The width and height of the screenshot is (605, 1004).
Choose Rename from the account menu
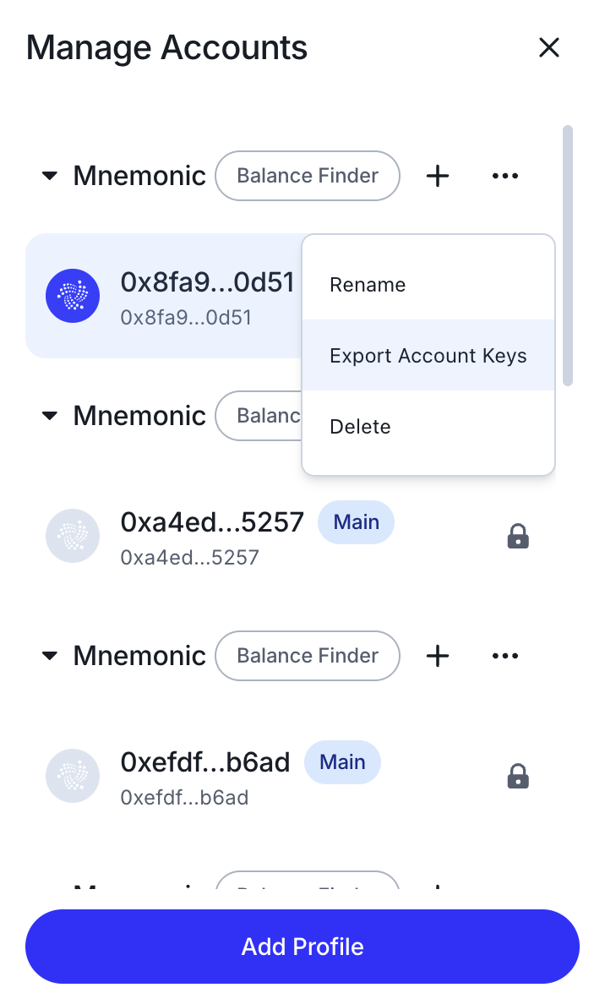click(x=368, y=285)
